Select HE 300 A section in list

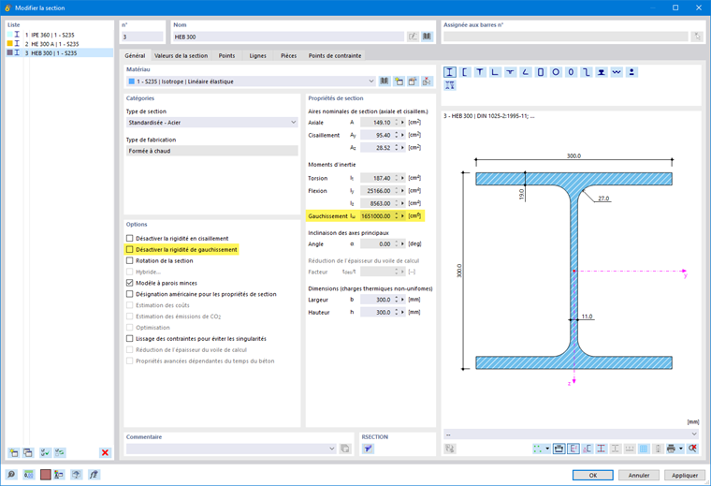coord(59,44)
